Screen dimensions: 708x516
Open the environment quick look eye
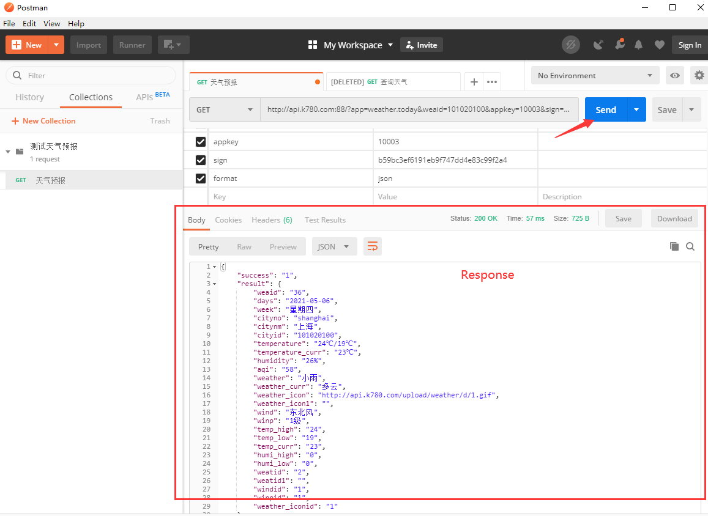pyautogui.click(x=674, y=75)
